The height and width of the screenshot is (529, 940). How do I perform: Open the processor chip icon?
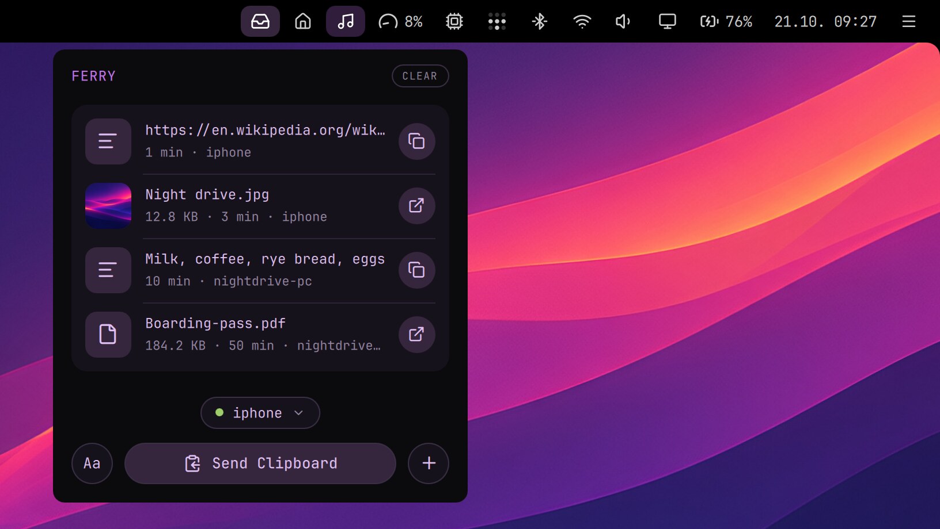click(x=454, y=21)
